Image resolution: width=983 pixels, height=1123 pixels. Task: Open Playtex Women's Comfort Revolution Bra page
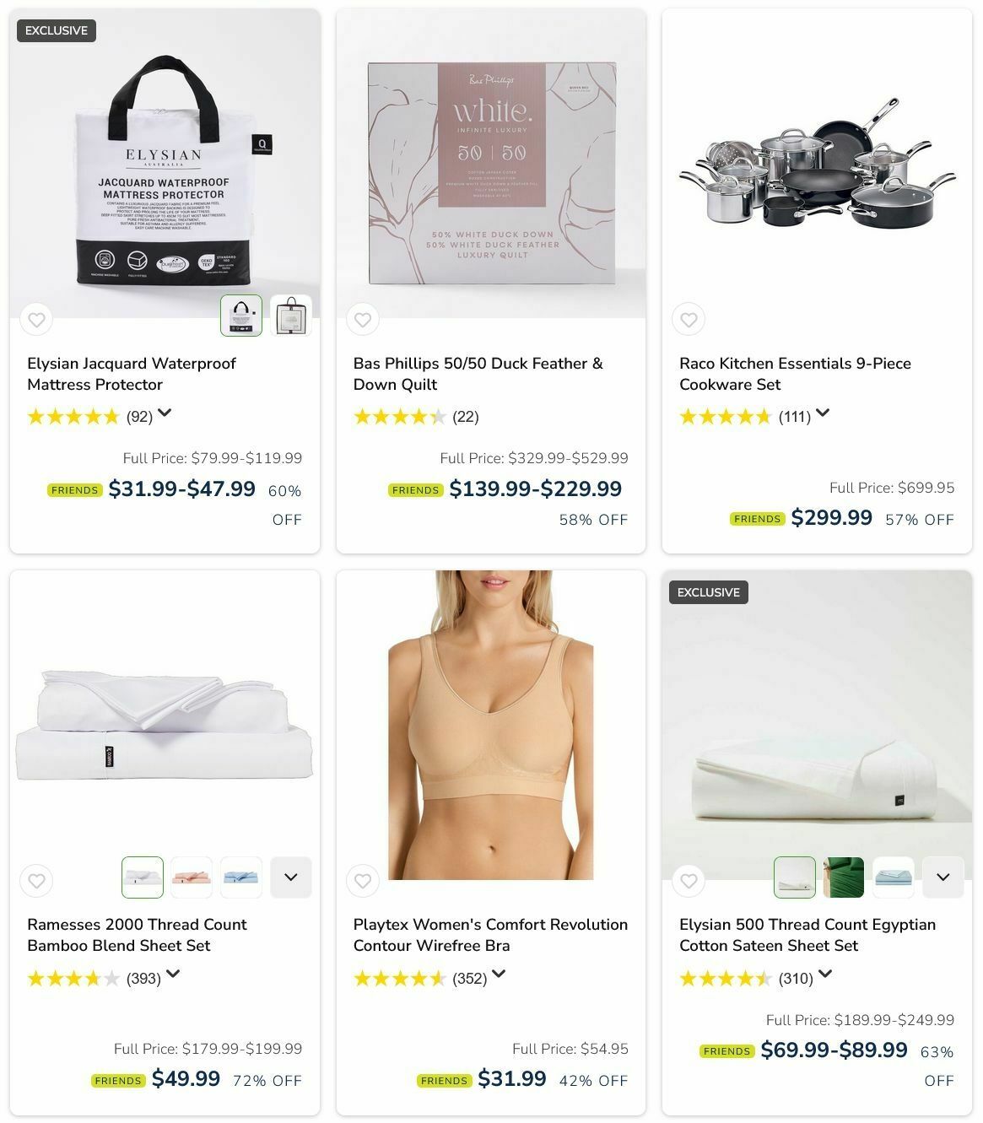pyautogui.click(x=490, y=935)
